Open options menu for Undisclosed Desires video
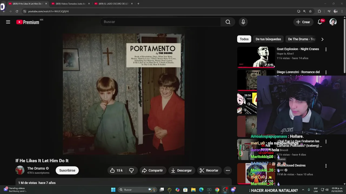346x194 pixels. [326, 166]
